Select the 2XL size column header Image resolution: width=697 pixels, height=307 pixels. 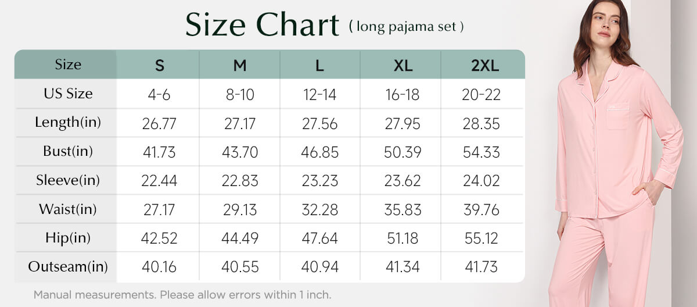click(483, 65)
